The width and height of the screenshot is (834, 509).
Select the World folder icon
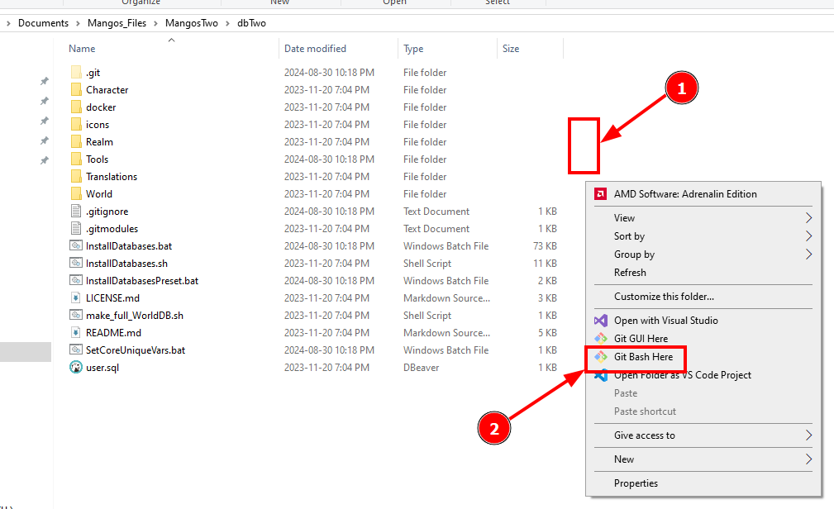tap(76, 193)
